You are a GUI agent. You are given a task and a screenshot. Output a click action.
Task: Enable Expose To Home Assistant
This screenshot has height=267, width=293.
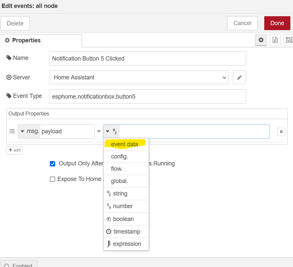coord(53,179)
